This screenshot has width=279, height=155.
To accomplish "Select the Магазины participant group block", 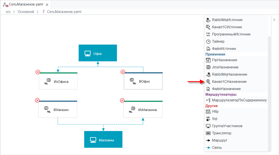I will click(103, 139).
